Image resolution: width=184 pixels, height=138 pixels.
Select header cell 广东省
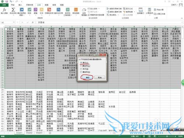click(41, 29)
